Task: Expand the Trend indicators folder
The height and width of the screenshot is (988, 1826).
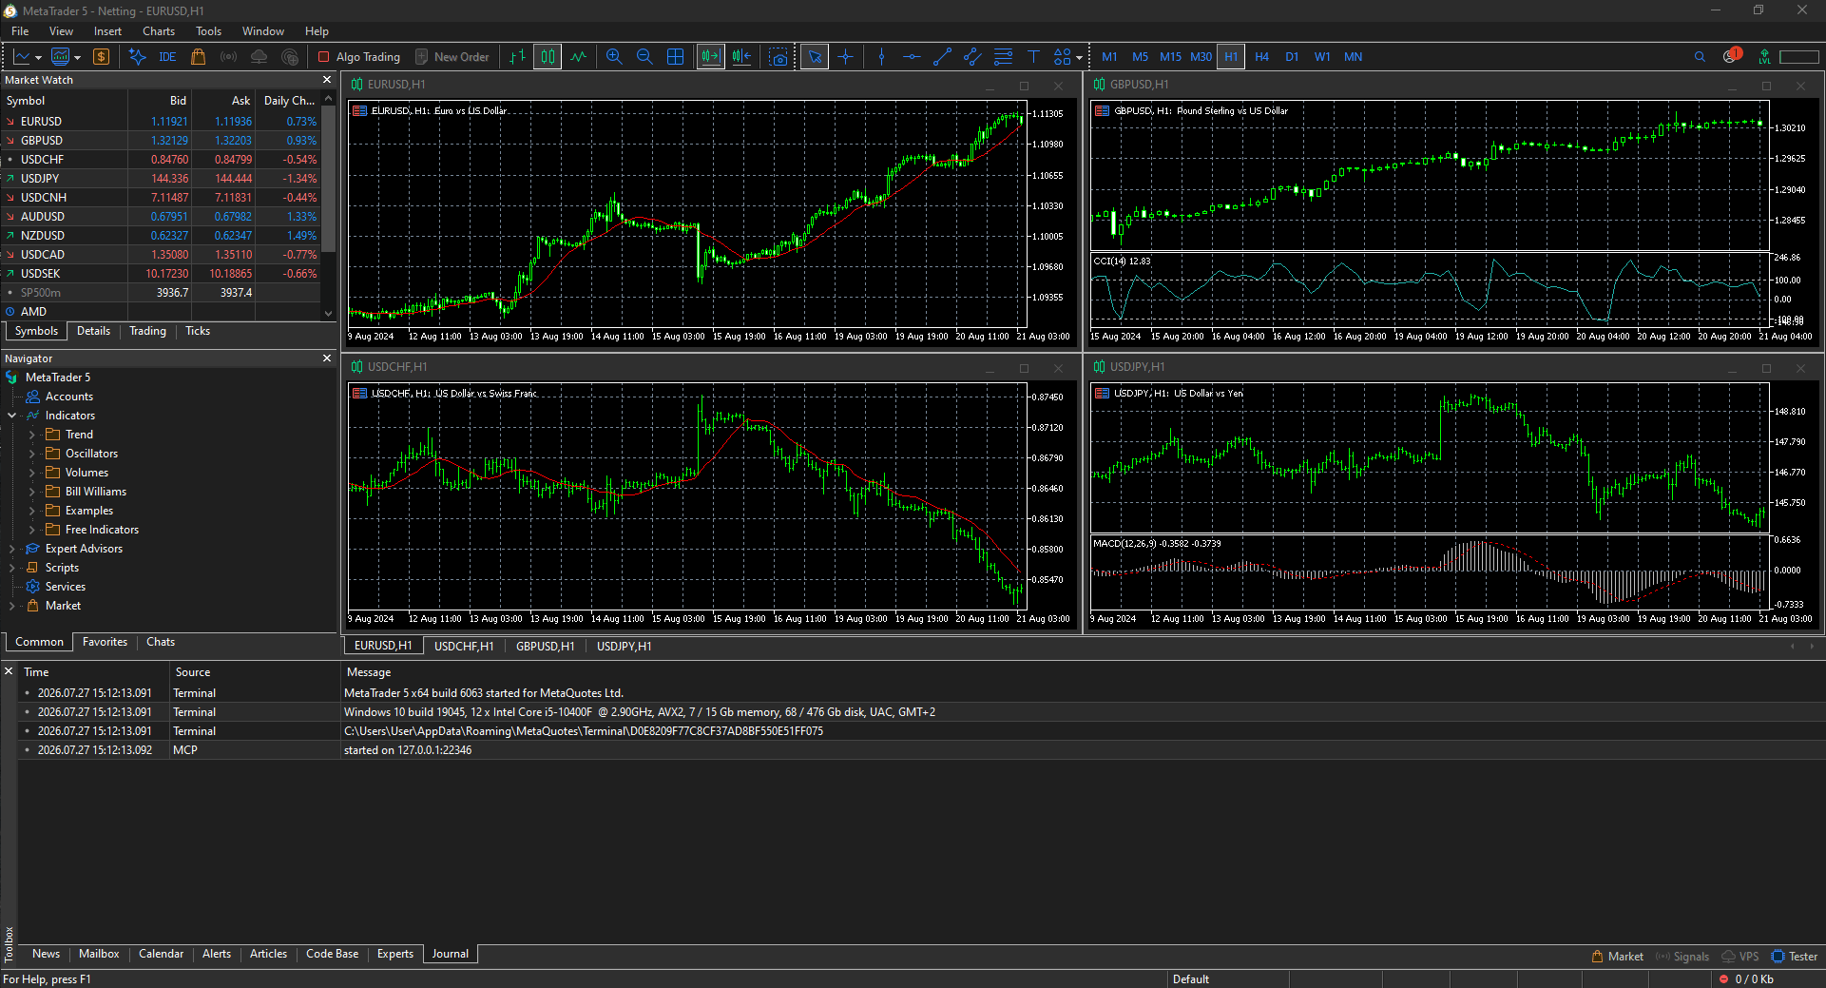Action: 31,435
